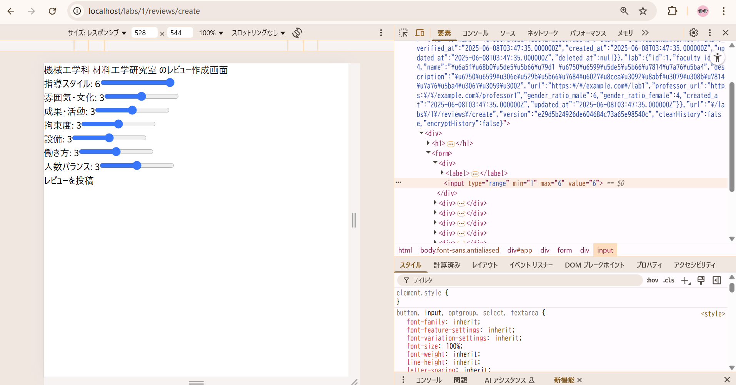Toggle the device toolbar icon

(x=420, y=33)
